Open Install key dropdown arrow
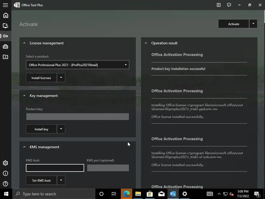 61,129
